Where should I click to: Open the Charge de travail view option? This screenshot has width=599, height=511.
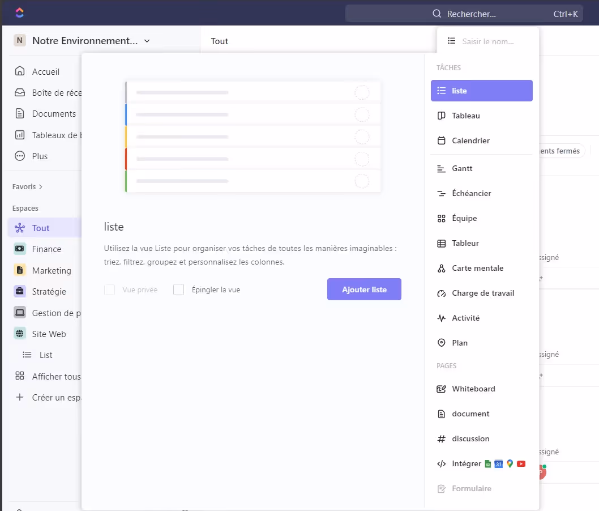[482, 293]
